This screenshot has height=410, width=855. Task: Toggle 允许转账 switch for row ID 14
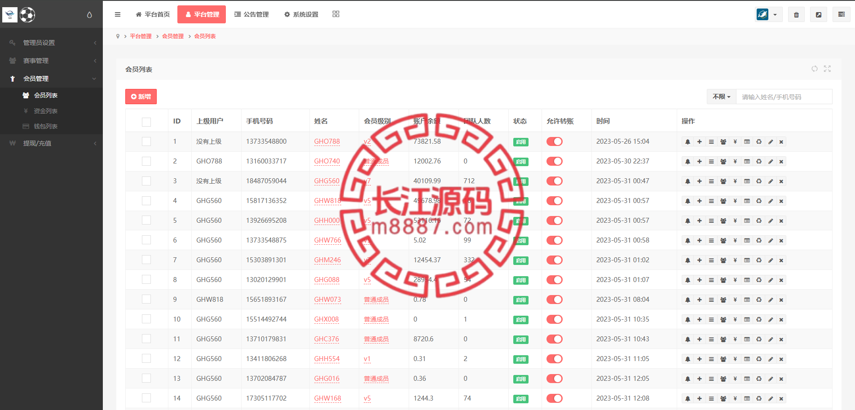tap(555, 398)
